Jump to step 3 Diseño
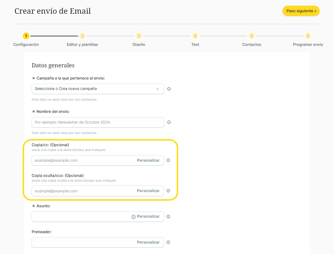Image resolution: width=334 pixels, height=254 pixels. [139, 36]
